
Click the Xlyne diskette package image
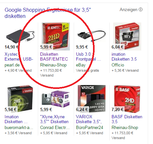56,99
